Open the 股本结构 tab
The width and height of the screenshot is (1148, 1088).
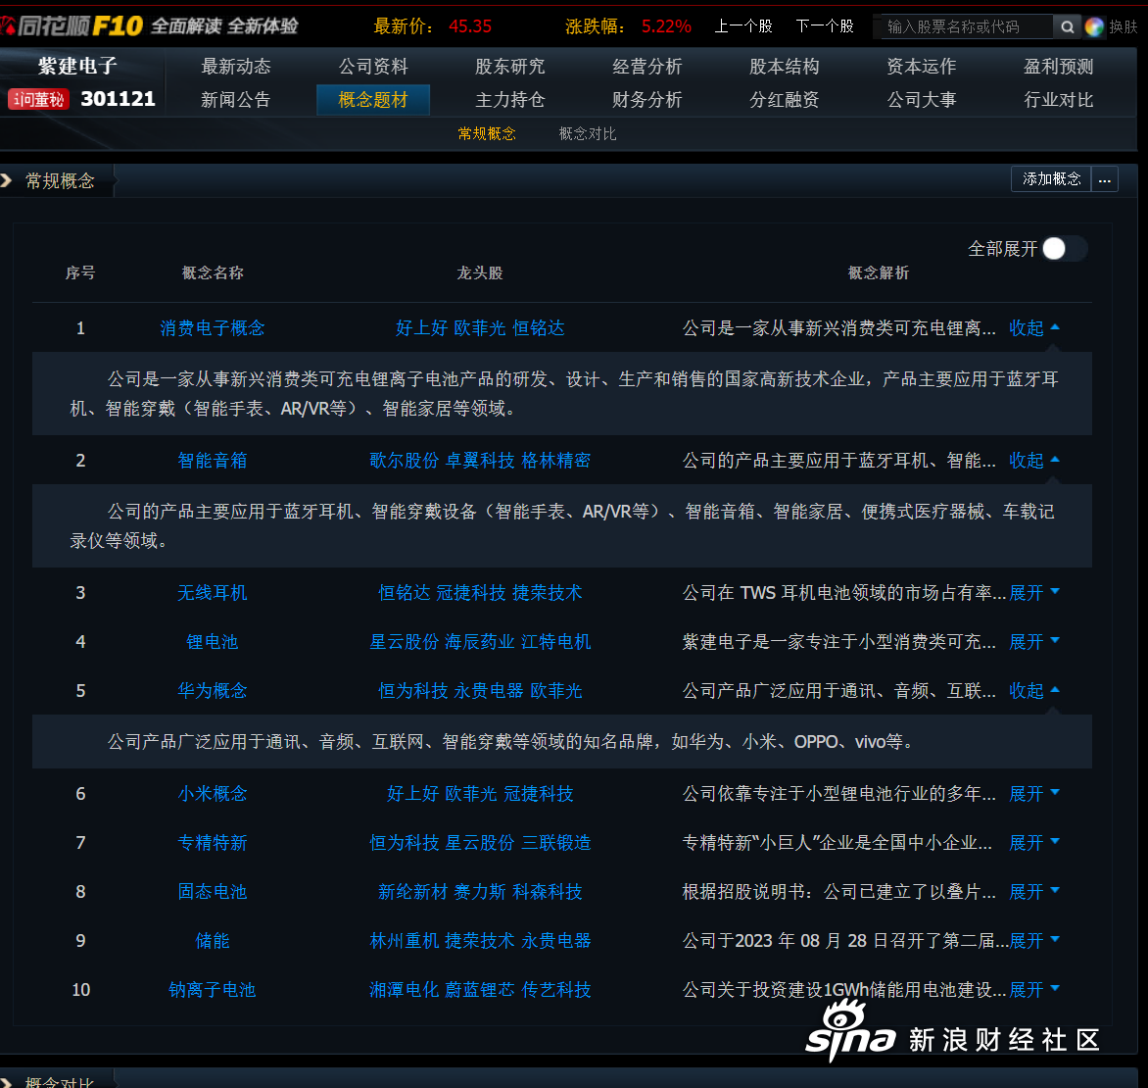(x=785, y=67)
